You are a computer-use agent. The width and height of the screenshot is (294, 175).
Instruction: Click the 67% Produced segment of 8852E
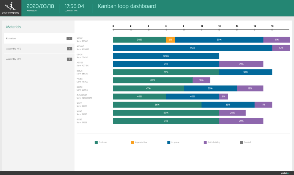(166, 72)
